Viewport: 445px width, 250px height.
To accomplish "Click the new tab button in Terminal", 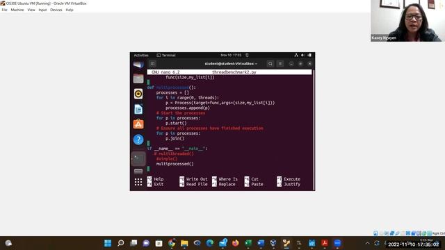I will pyautogui.click(x=153, y=64).
